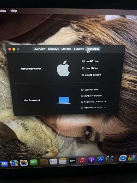This screenshot has height=183, width=137.
Task: Open the macOS Help link
Action: click(92, 61)
